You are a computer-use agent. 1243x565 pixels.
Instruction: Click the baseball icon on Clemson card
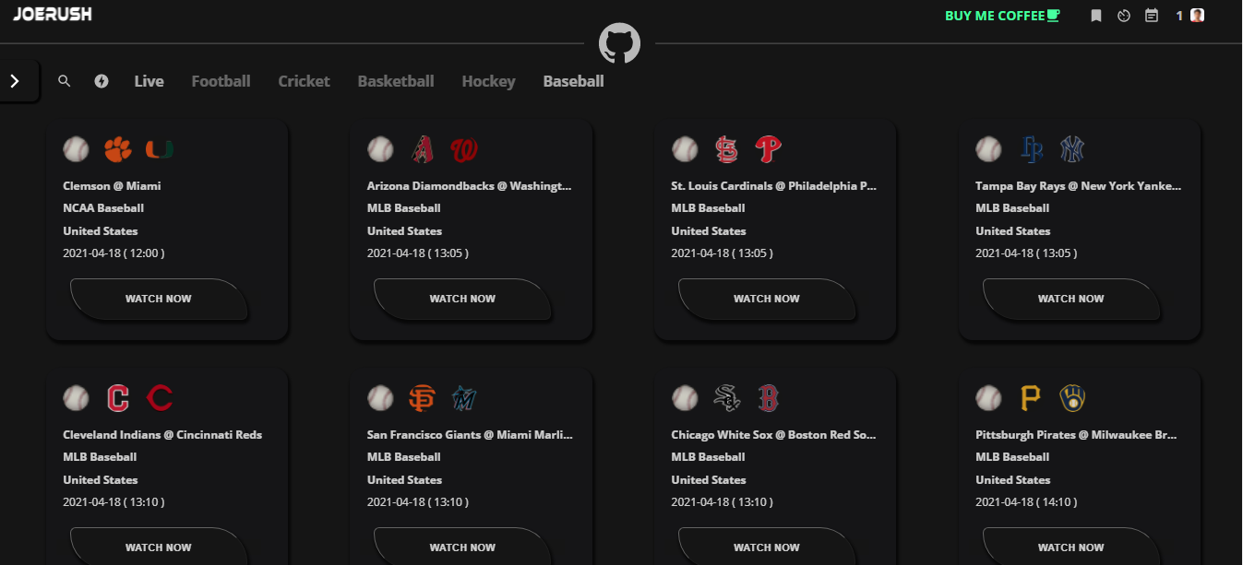click(77, 149)
